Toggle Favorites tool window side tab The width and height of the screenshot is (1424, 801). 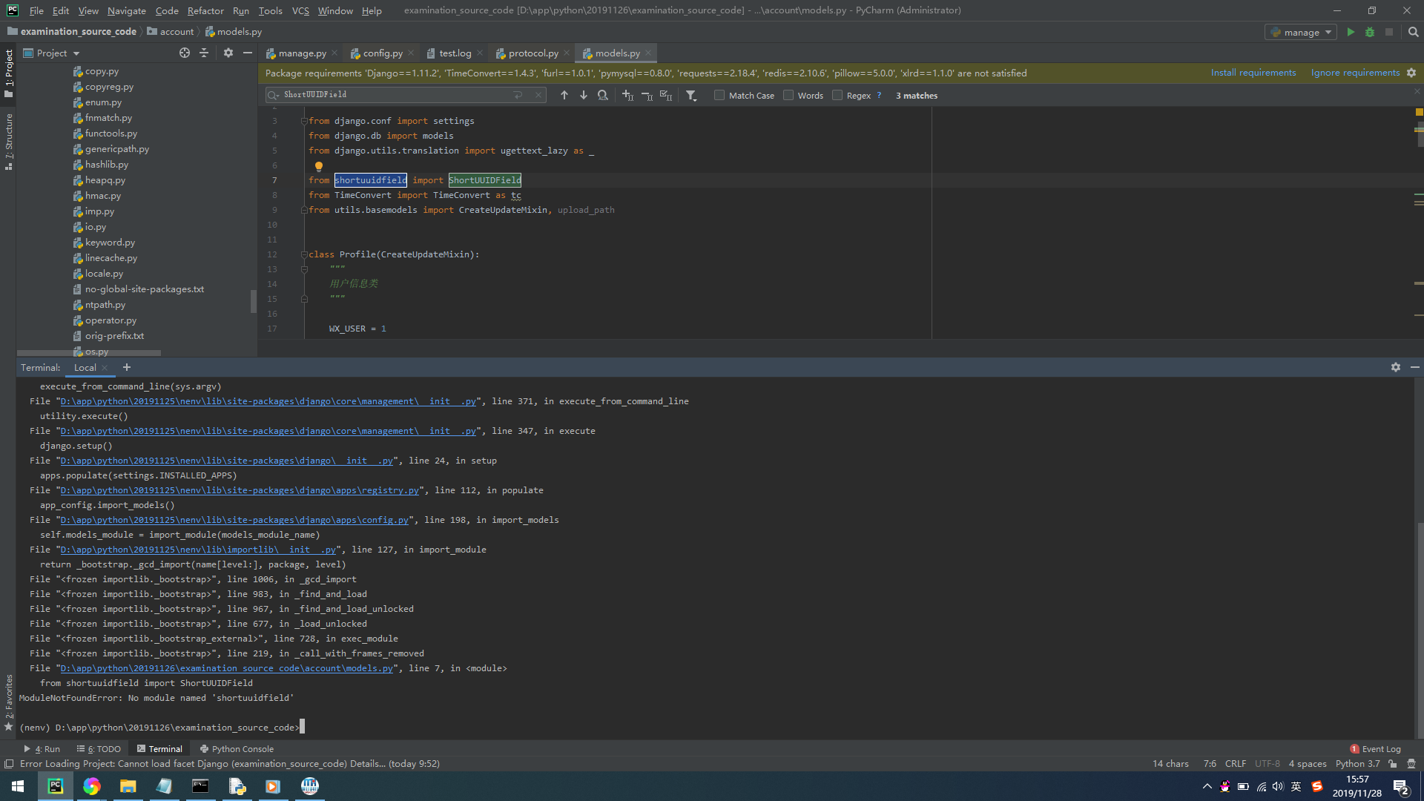[x=9, y=702]
